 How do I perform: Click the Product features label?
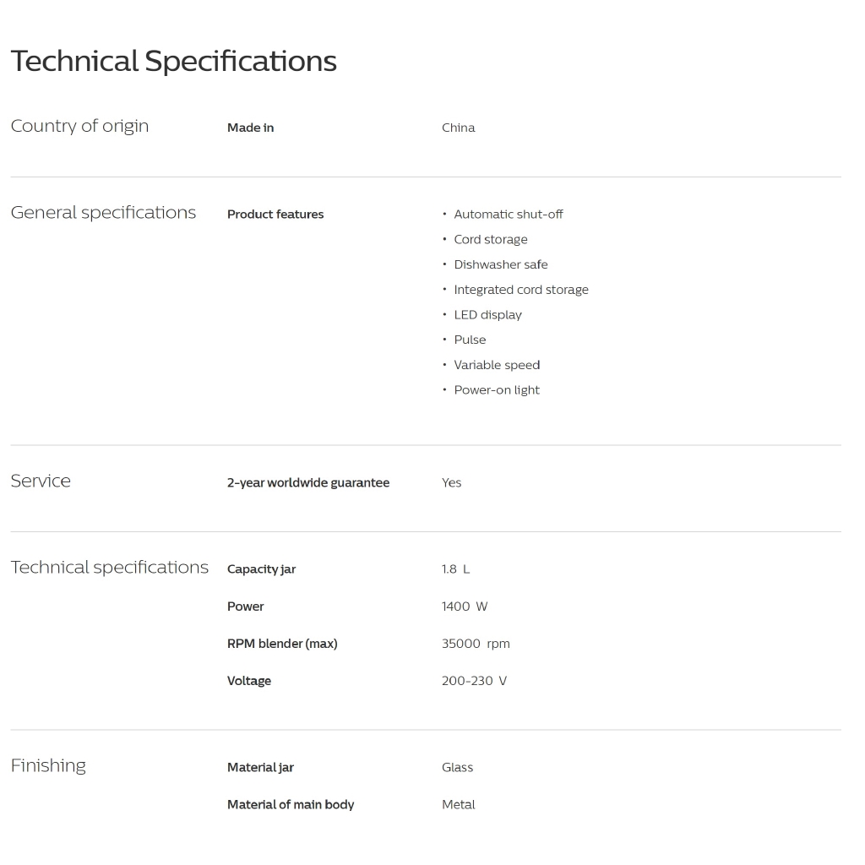(275, 215)
